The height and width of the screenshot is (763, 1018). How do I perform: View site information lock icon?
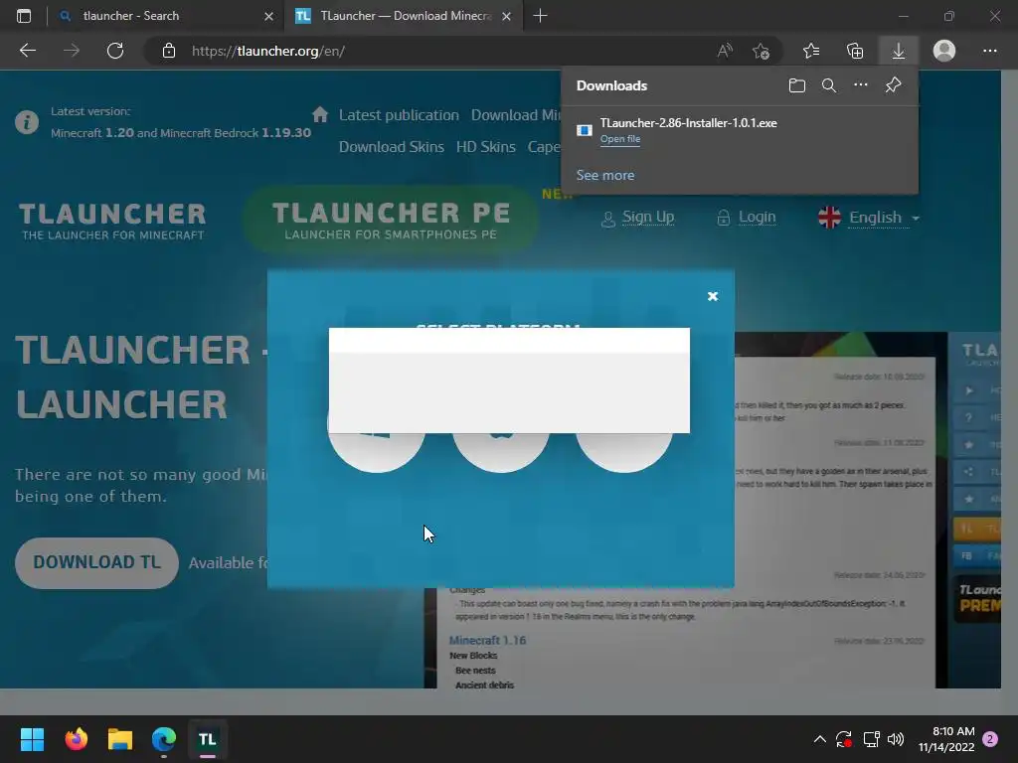click(169, 51)
